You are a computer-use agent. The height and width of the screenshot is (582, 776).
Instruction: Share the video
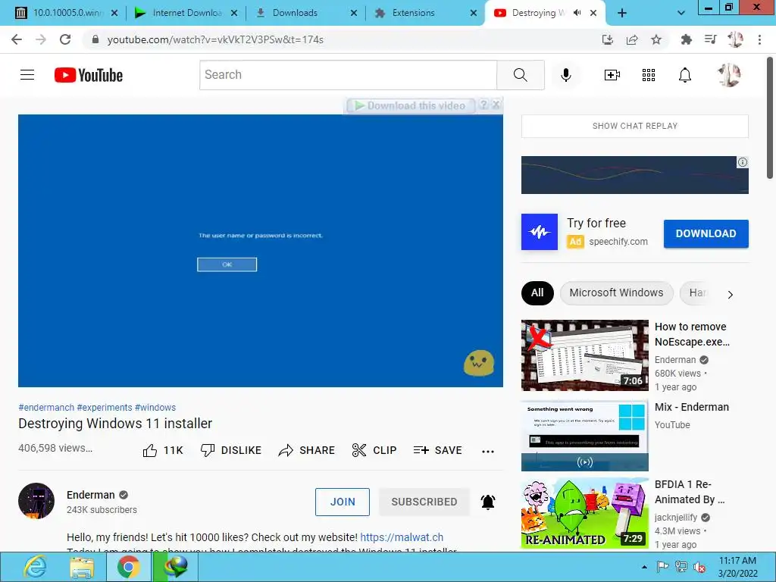pyautogui.click(x=306, y=450)
